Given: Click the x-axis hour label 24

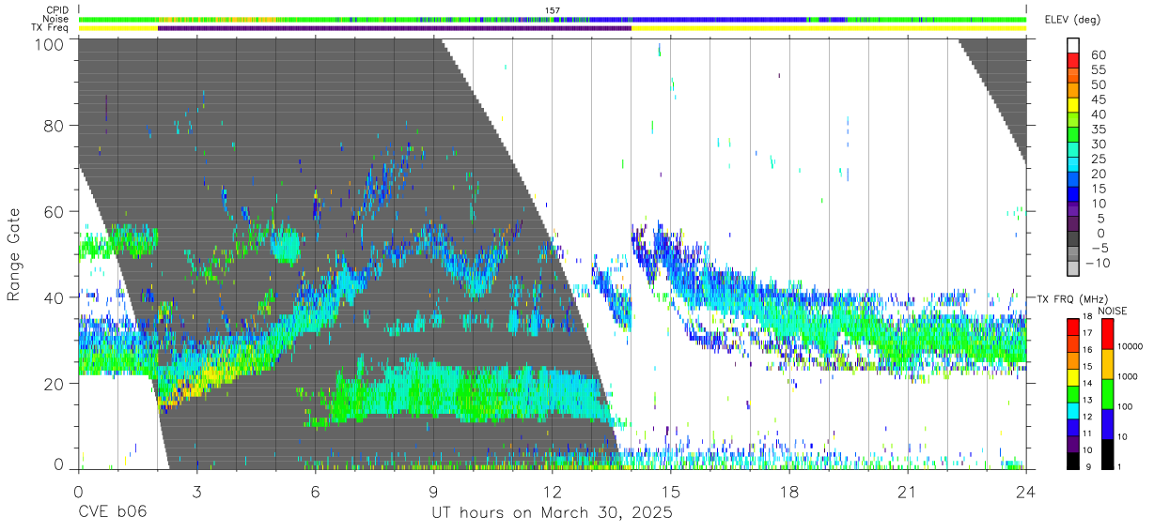Looking at the screenshot, I should coord(1026,491).
